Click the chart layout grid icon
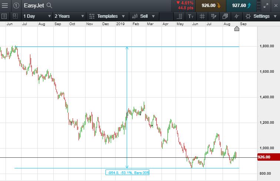Viewport: 280px width, 181px height. point(15,16)
